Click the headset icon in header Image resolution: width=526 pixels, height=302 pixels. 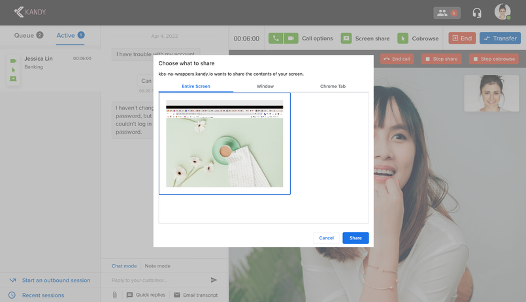[x=477, y=13]
